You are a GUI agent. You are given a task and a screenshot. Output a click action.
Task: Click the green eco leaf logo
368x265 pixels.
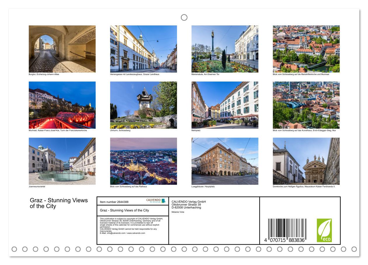point(324,230)
